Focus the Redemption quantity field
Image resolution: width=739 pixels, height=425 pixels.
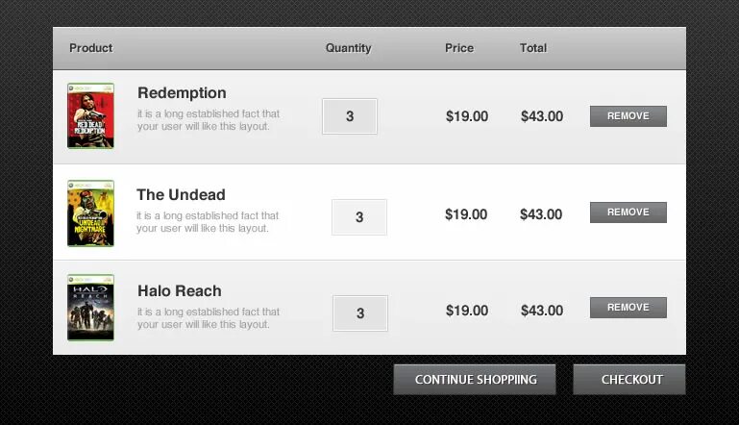(x=350, y=116)
